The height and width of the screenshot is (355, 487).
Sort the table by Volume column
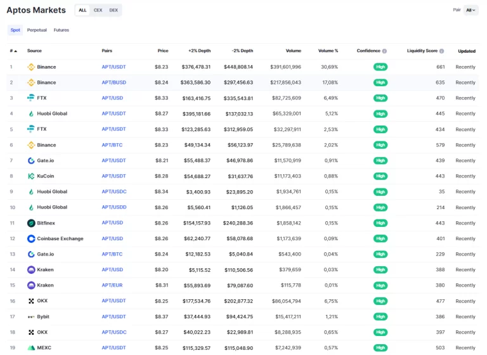click(x=293, y=51)
